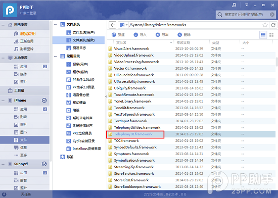Select 影音图铃 in the sidebar
Viewport: 278px width, 198px height.
(x=25, y=49)
